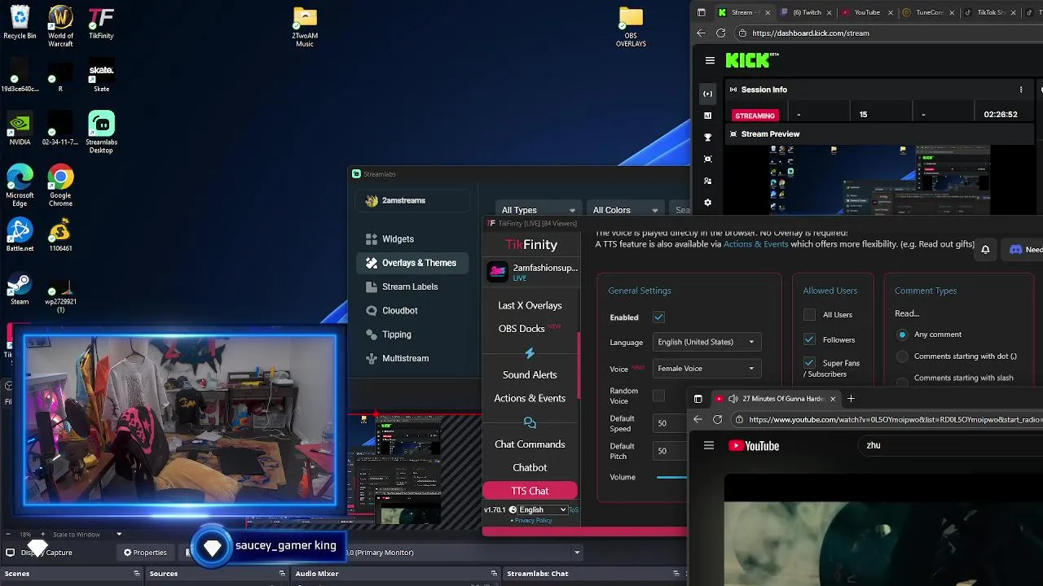Launch Streamlabs Desktop shortcut
1043x586 pixels.
(x=101, y=133)
